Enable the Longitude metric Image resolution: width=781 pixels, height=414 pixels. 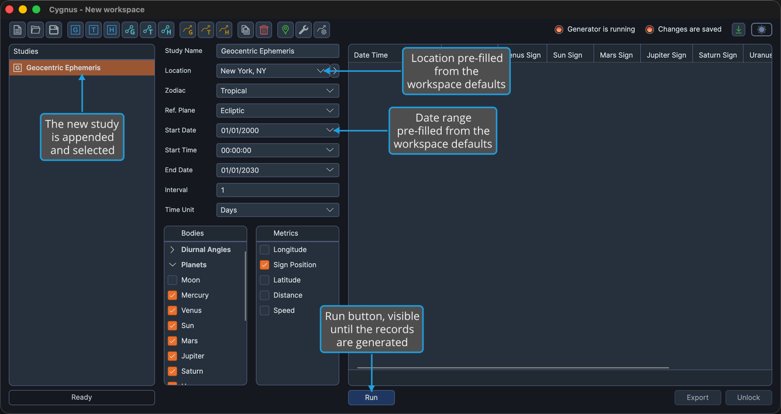pyautogui.click(x=264, y=250)
